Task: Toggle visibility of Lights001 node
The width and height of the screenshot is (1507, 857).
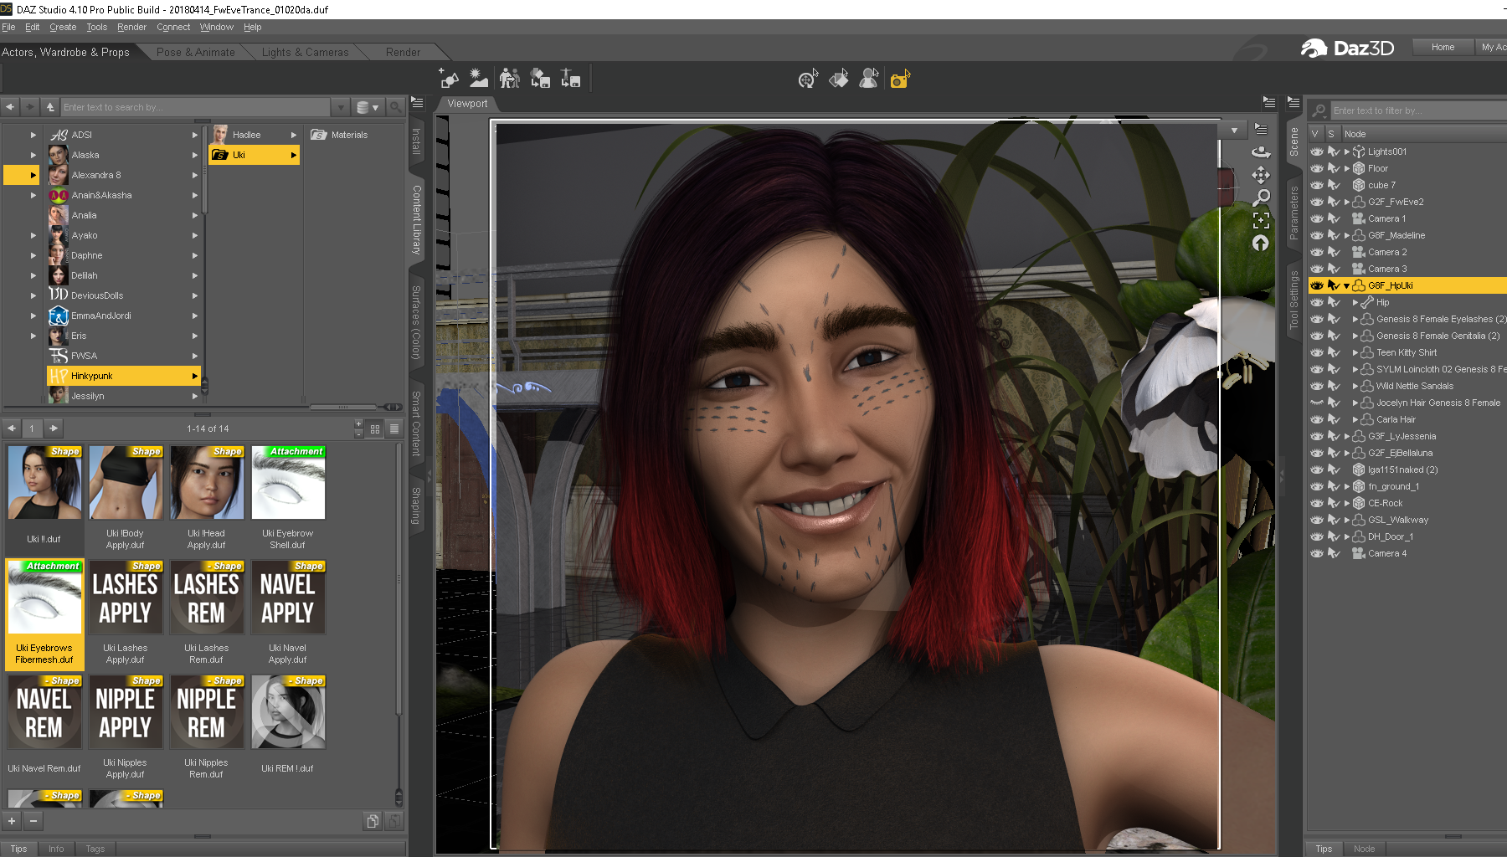Action: tap(1317, 151)
